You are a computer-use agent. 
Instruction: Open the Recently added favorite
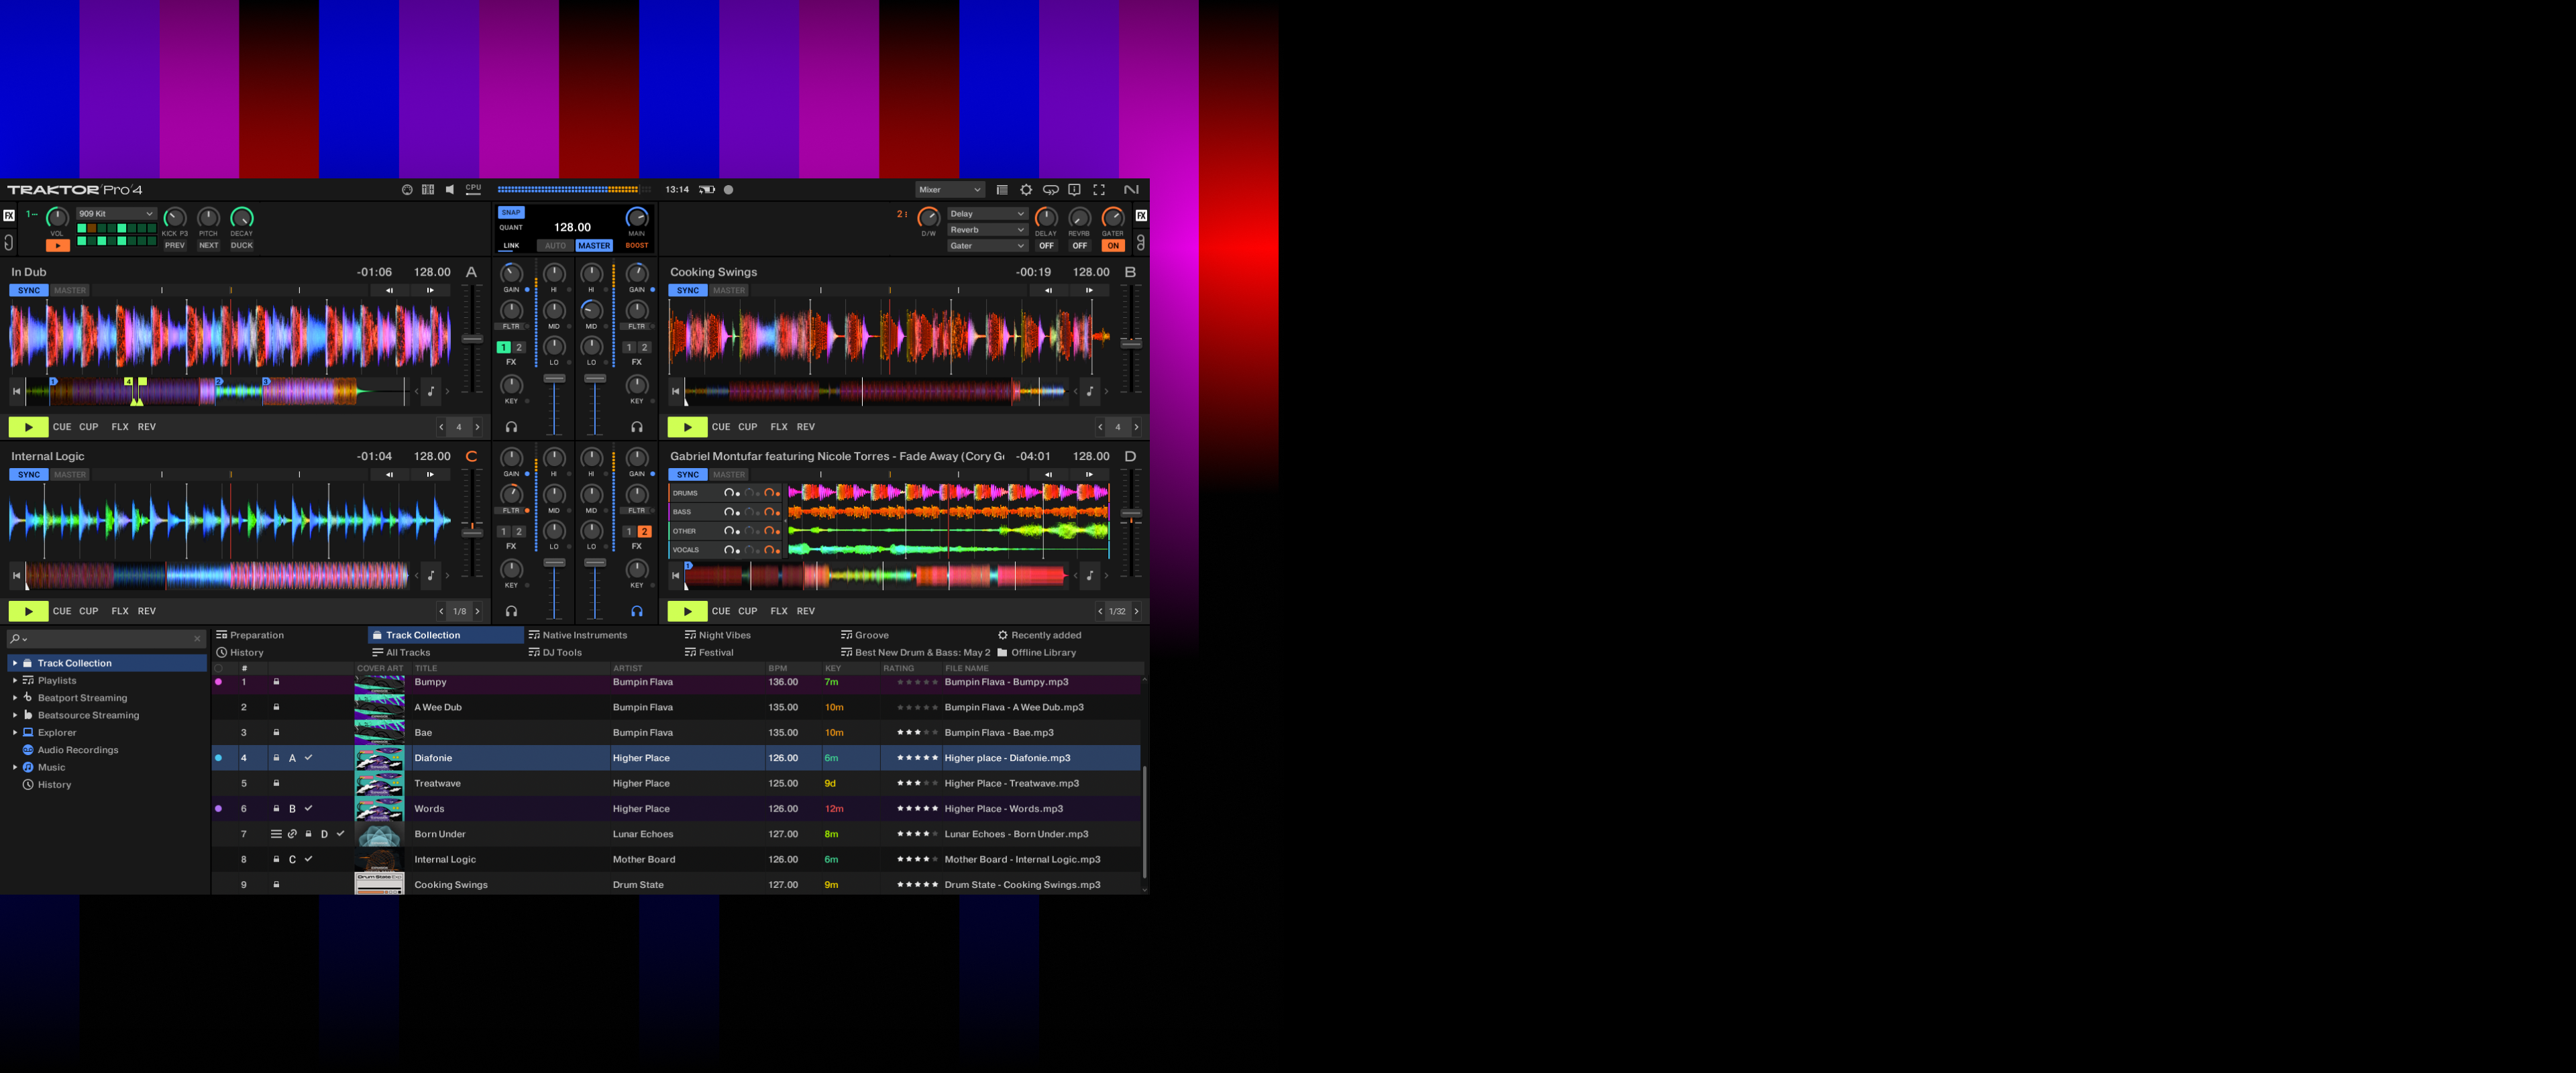pos(1039,636)
